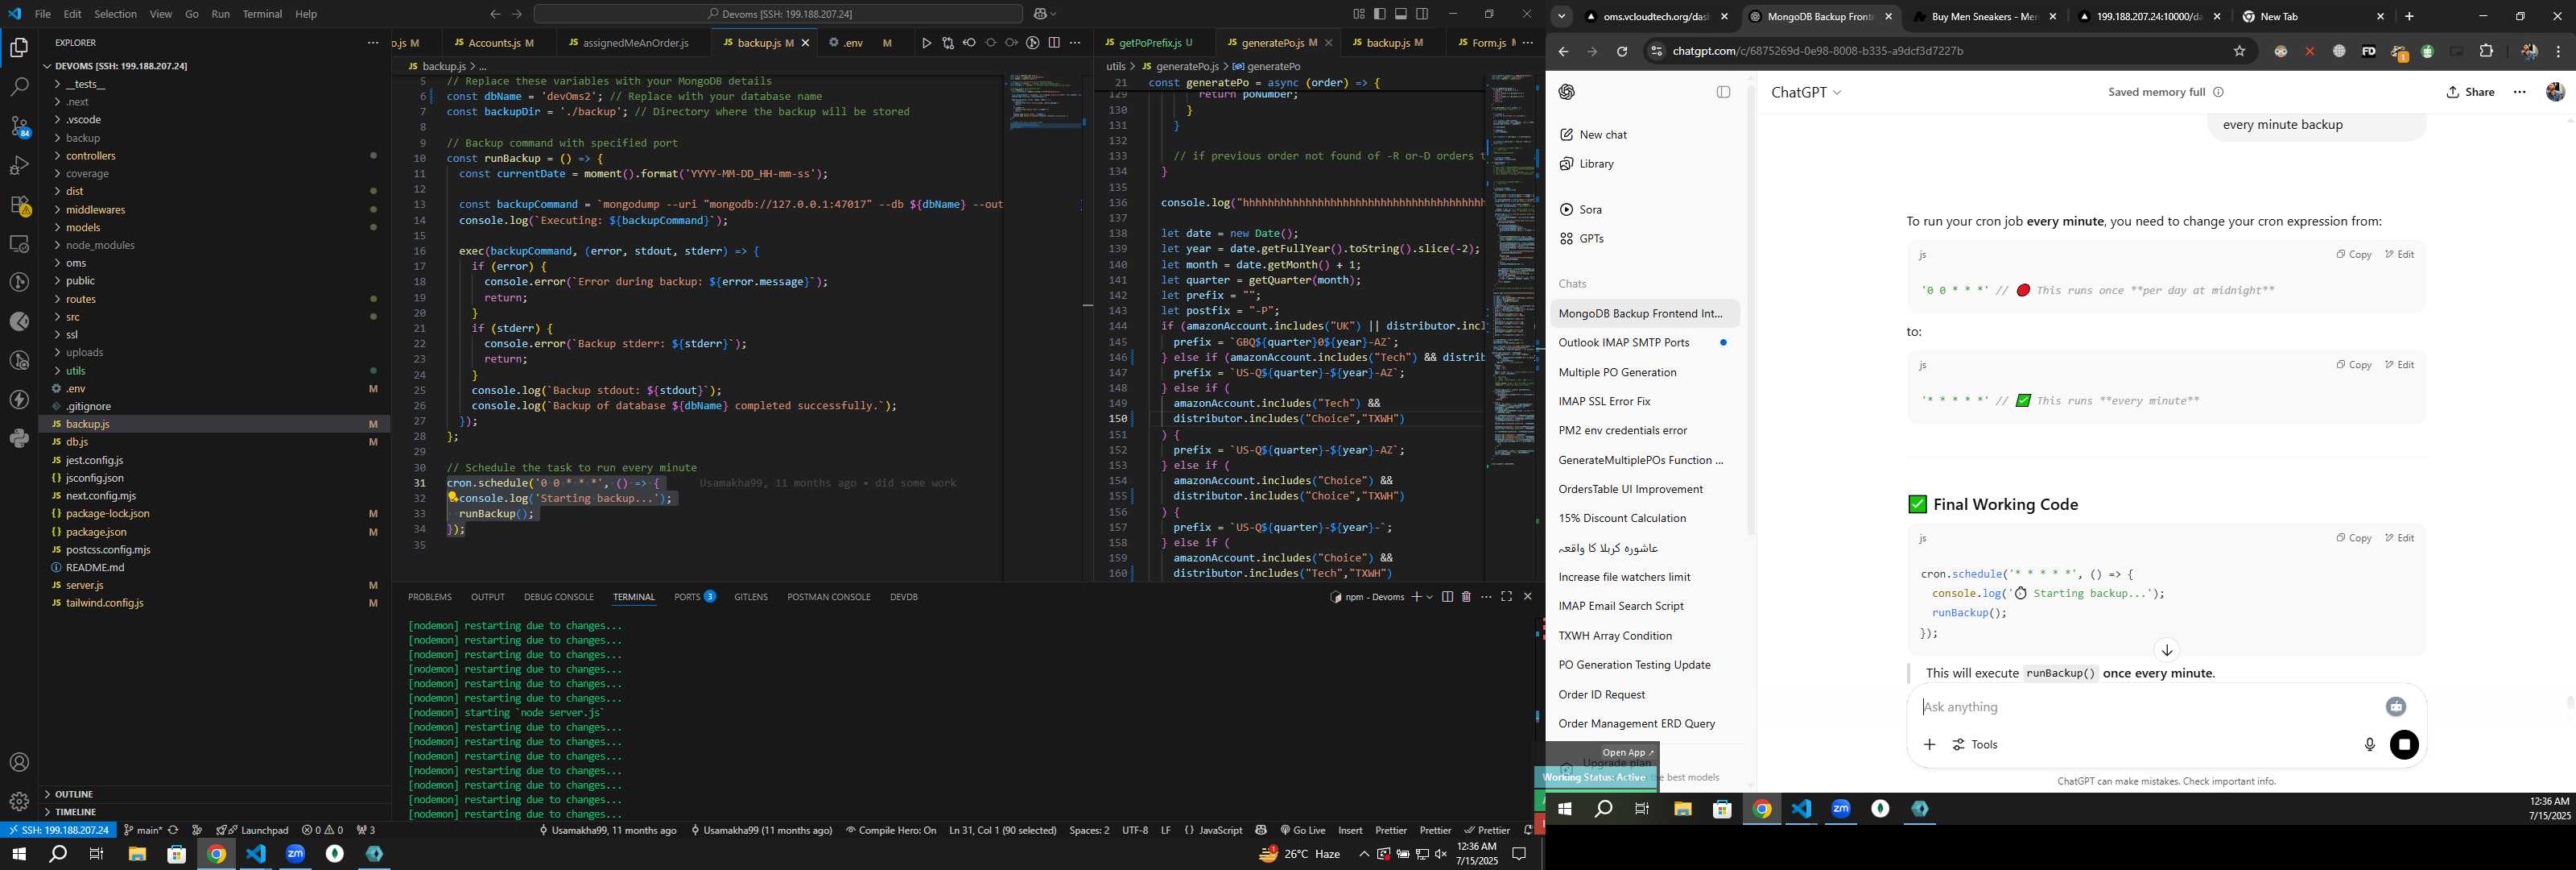Expand the middlewares folder in Explorer
The width and height of the screenshot is (2576, 870).
[x=214, y=209]
